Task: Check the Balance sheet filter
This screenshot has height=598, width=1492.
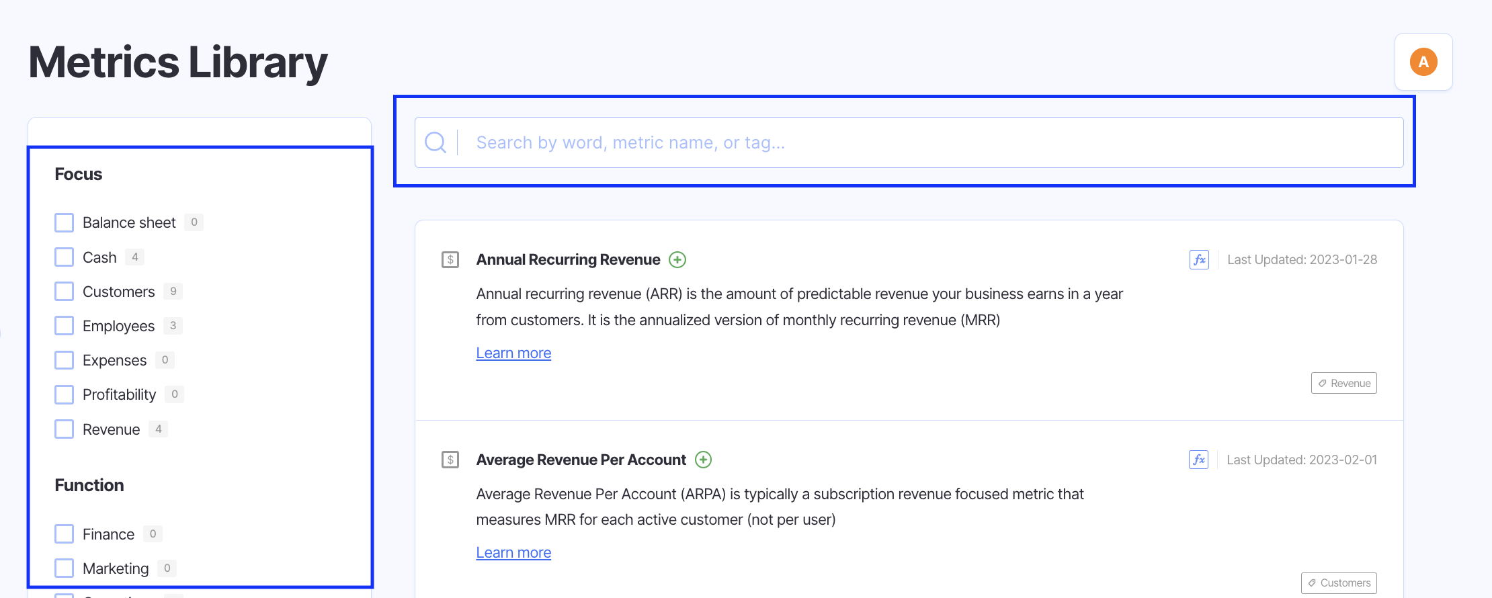Action: coord(65,222)
